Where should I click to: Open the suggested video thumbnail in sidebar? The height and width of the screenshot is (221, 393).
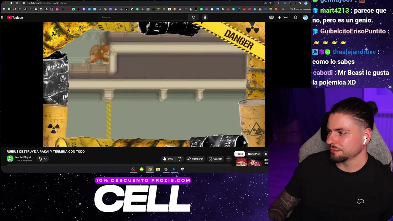coord(249,162)
